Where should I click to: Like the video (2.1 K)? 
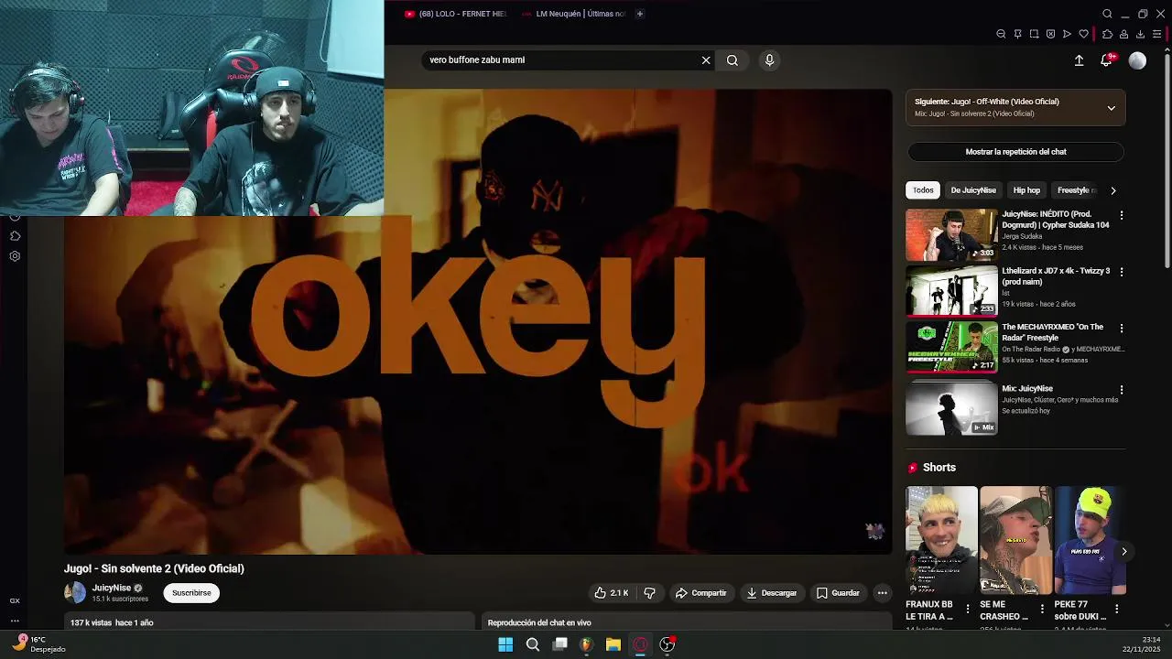click(x=611, y=593)
